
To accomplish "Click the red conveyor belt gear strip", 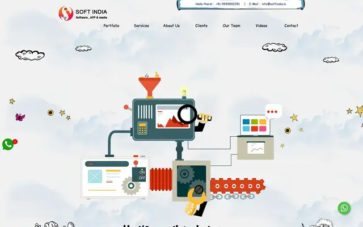I will (238, 186).
